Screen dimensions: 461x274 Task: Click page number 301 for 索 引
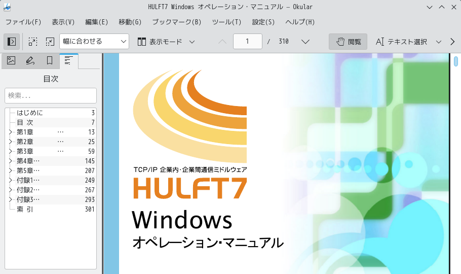90,210
